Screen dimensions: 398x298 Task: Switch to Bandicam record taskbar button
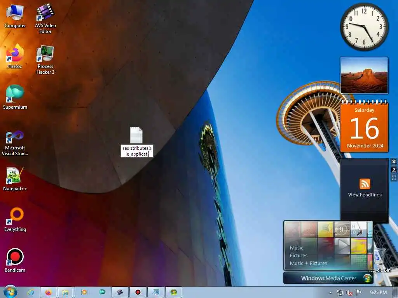pos(138,293)
